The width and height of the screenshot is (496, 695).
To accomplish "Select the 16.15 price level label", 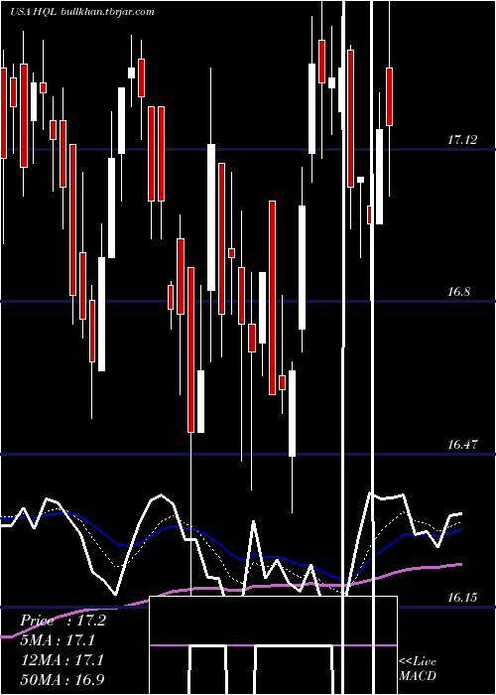I will [462, 598].
